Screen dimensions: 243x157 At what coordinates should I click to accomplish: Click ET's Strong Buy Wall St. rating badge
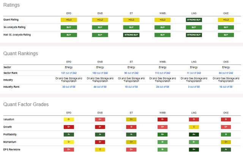click(131, 35)
